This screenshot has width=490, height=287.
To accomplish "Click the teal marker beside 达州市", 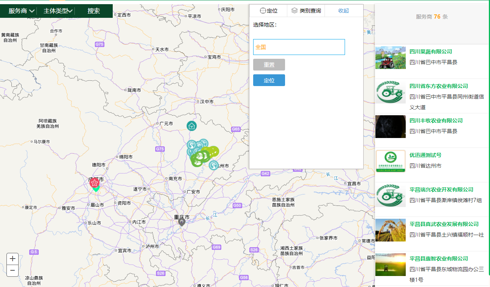I will pos(214,165).
